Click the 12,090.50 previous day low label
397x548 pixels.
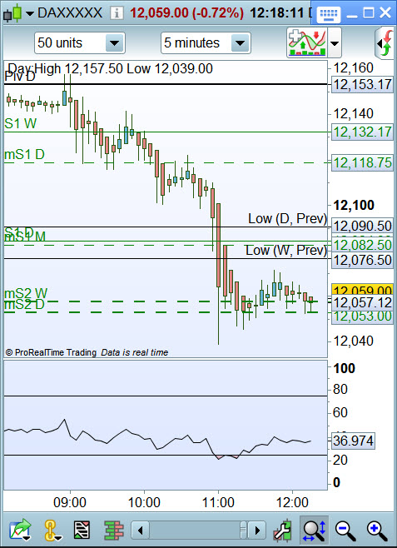click(x=362, y=227)
